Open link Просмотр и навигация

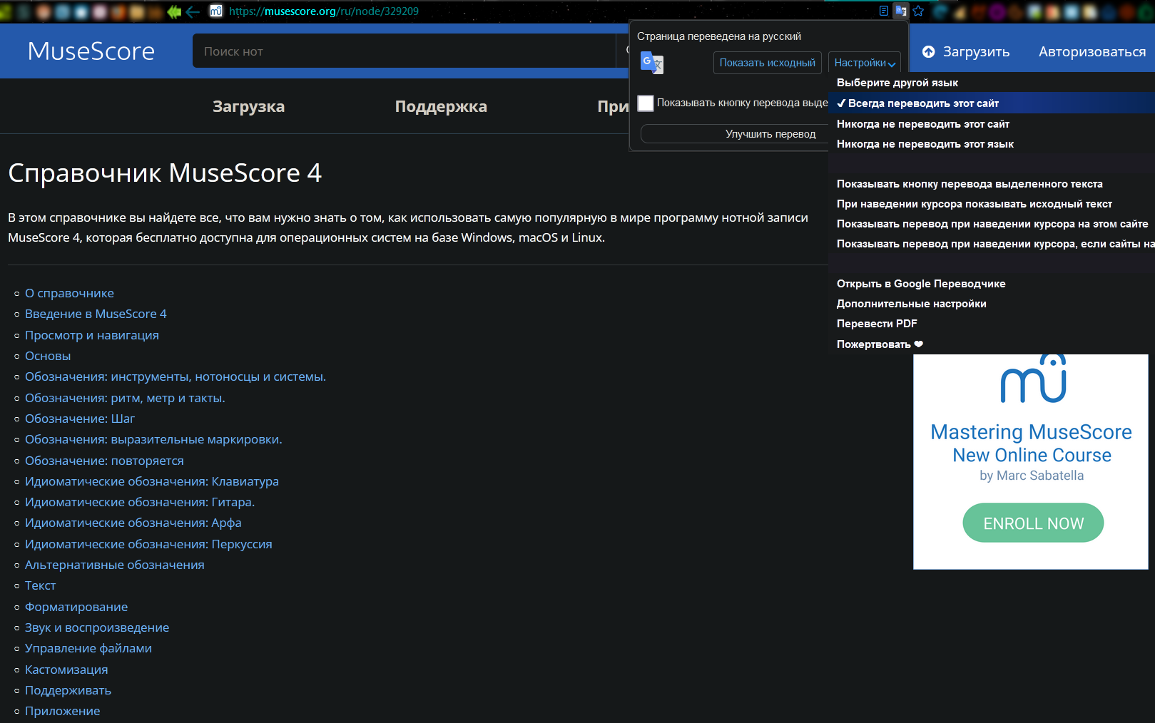tap(92, 335)
